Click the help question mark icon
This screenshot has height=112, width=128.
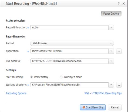(119, 4)
